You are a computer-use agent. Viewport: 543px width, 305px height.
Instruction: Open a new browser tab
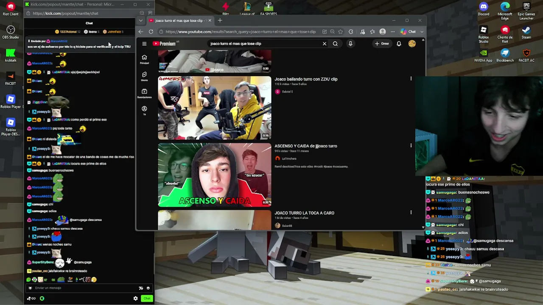[220, 20]
